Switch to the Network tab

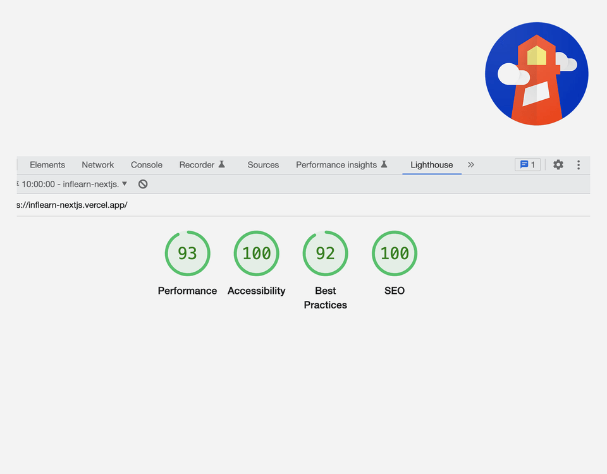click(97, 165)
